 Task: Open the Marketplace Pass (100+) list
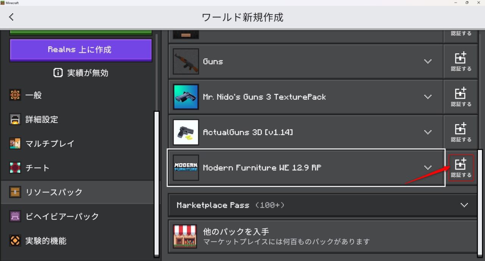click(464, 205)
